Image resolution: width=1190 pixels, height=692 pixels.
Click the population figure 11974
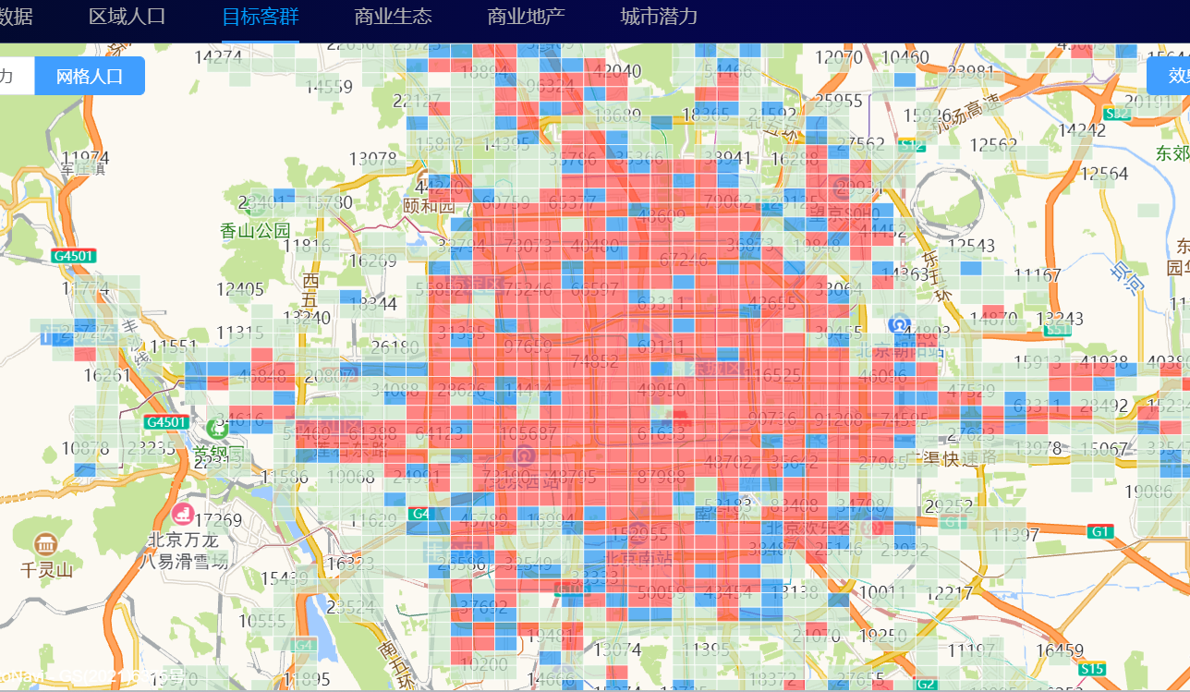click(x=86, y=157)
